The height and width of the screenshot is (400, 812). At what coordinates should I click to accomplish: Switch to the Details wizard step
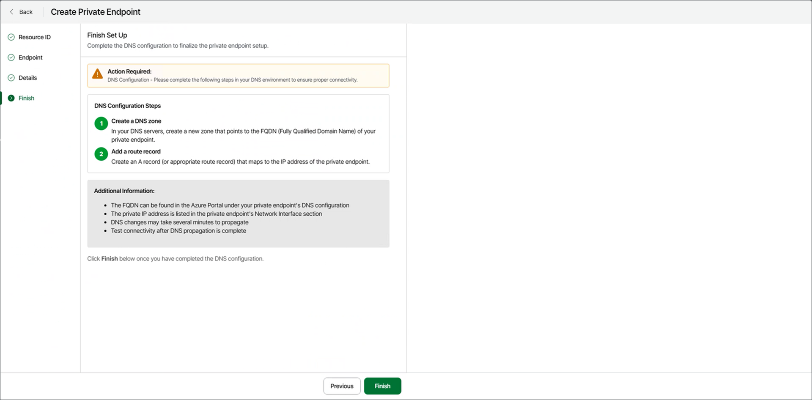pyautogui.click(x=28, y=78)
